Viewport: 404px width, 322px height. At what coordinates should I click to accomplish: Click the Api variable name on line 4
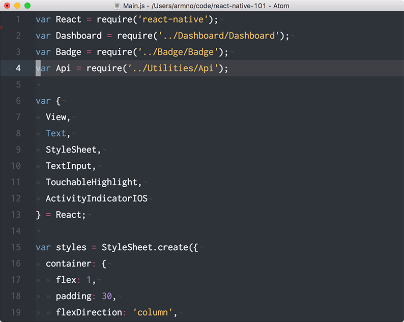[x=63, y=68]
